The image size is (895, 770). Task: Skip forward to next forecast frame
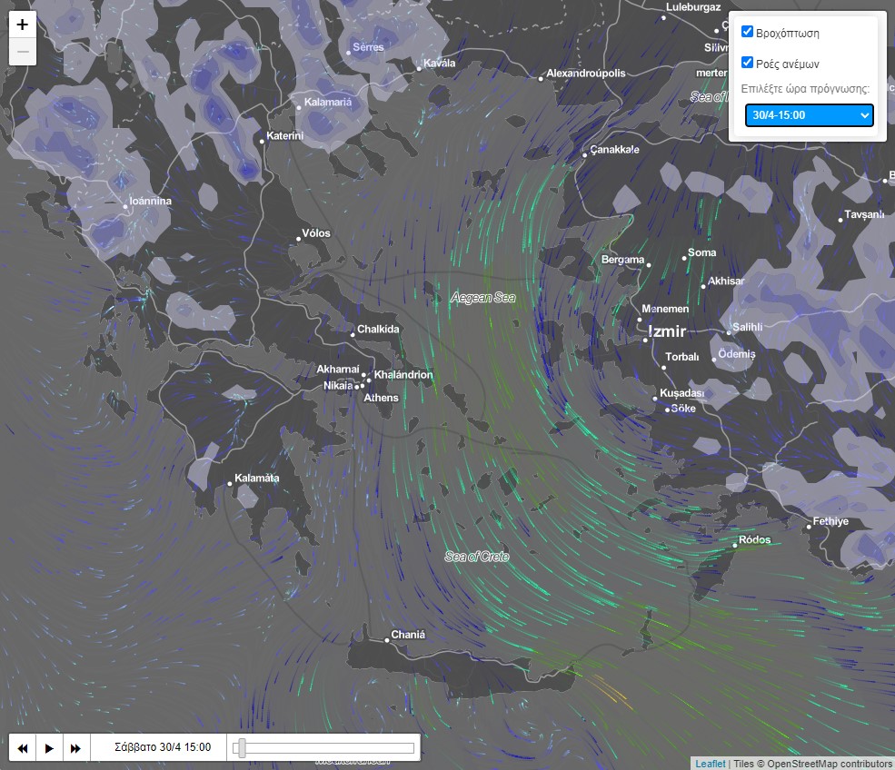(x=75, y=748)
